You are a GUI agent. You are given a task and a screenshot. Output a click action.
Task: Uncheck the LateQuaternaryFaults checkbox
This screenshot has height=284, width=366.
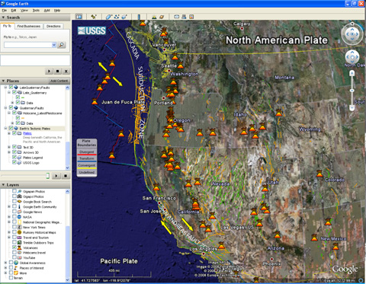(11, 88)
